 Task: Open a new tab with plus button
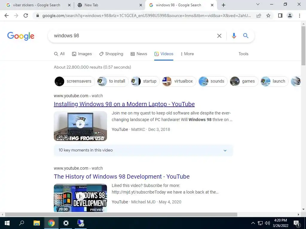click(x=224, y=5)
